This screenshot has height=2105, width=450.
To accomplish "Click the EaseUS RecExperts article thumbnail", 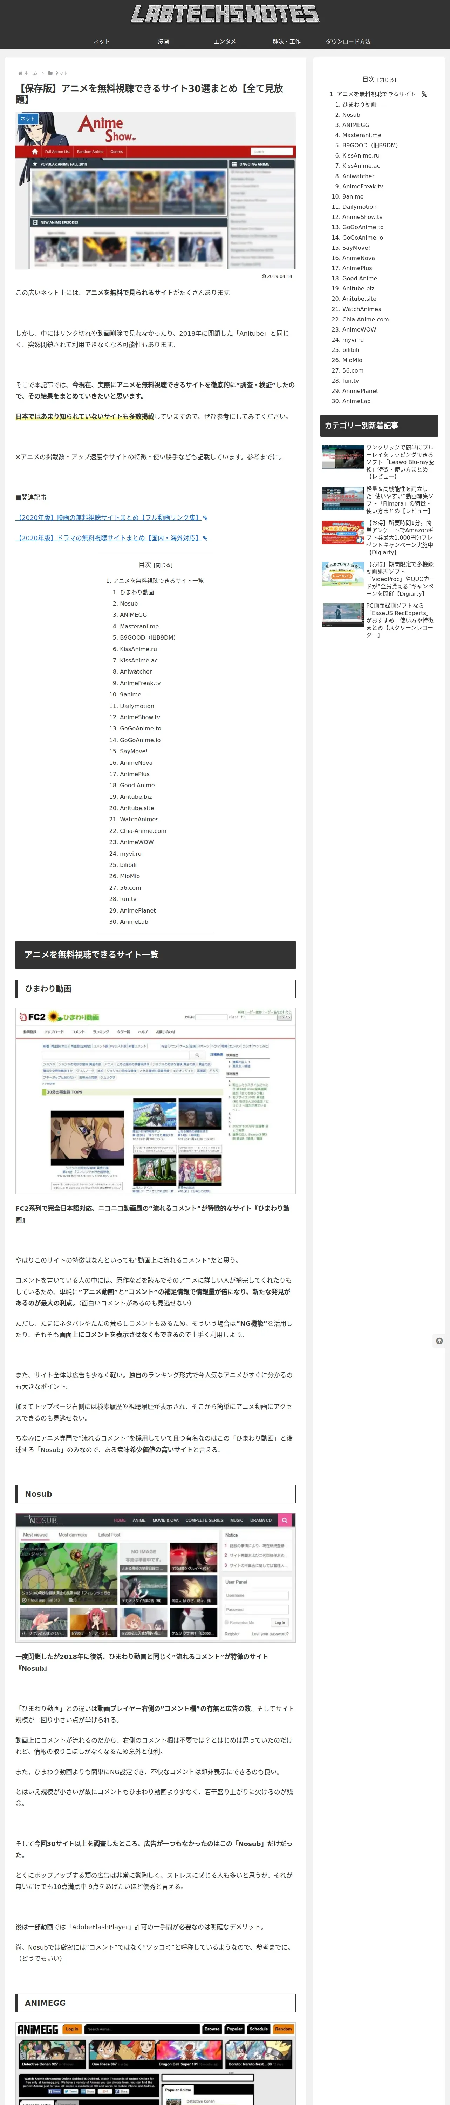I will tap(343, 615).
